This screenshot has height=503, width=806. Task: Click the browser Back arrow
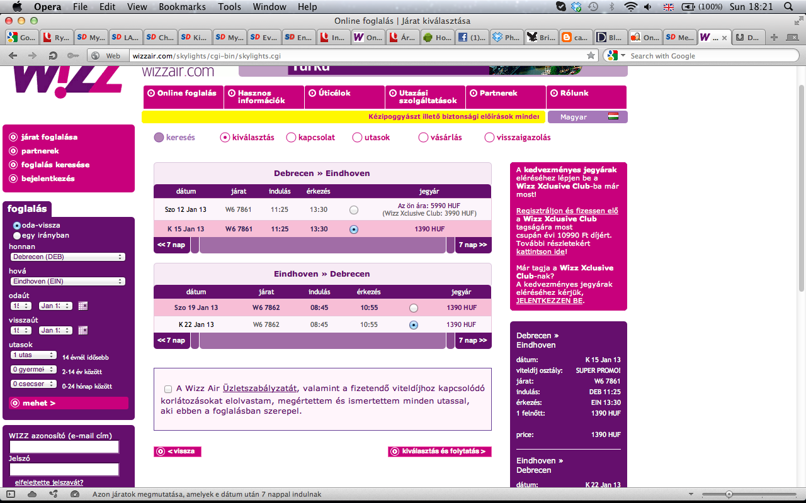click(13, 55)
